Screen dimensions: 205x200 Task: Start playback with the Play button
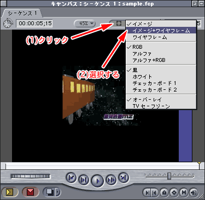click(x=97, y=181)
